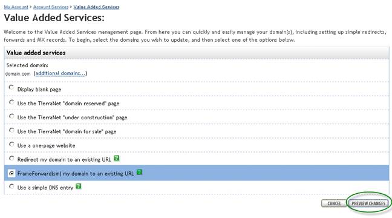Click help icon for simple DNS entry
Viewport: 392px width, 218px height.
(x=79, y=187)
